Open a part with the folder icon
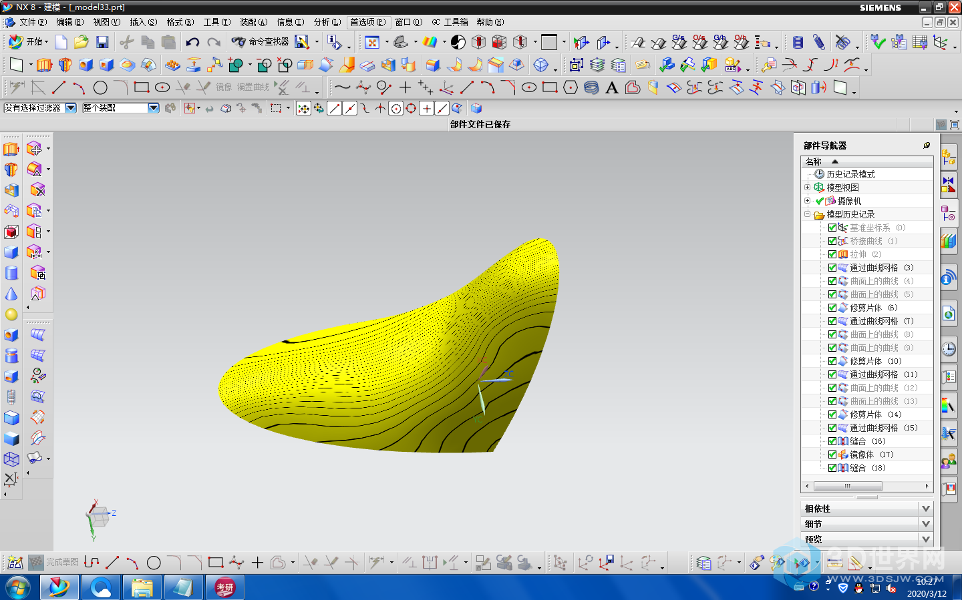The image size is (962, 600). 82,42
